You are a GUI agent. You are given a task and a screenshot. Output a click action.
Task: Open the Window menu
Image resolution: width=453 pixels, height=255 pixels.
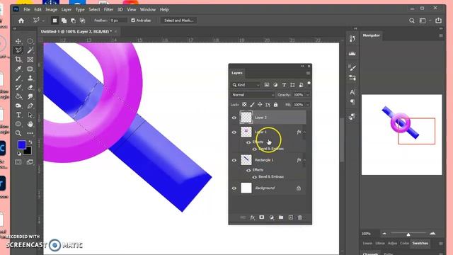148,9
